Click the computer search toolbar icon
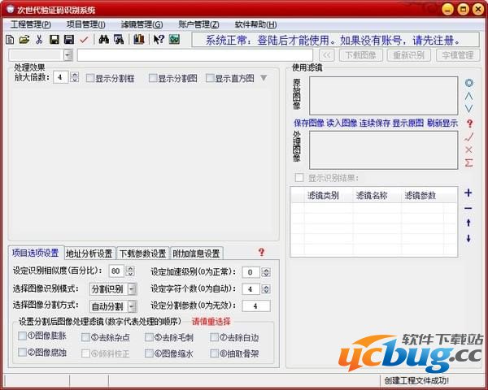 tap(119, 40)
